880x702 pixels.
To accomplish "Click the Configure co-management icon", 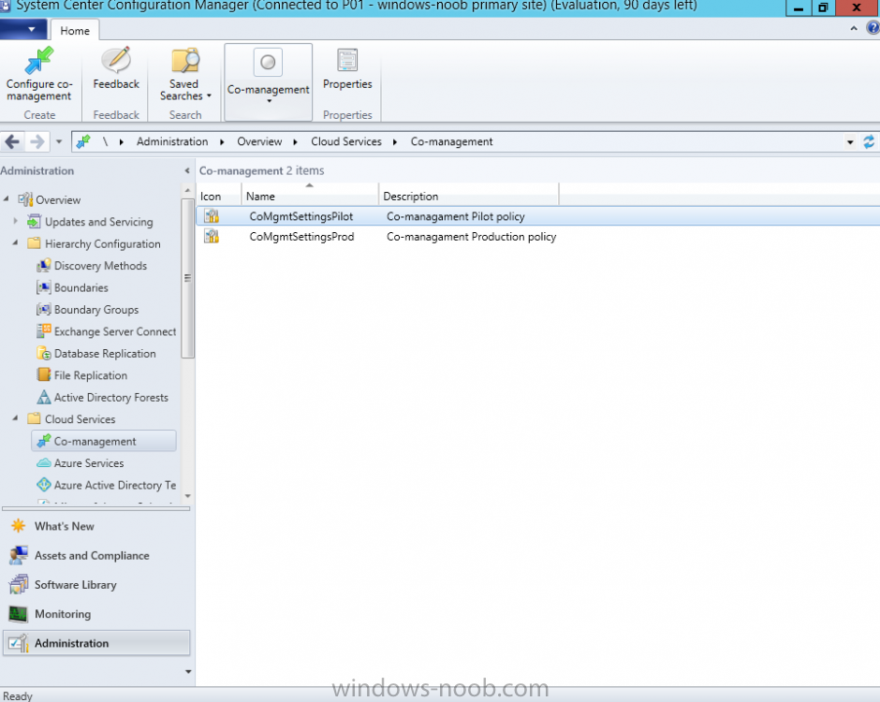I will 38,61.
